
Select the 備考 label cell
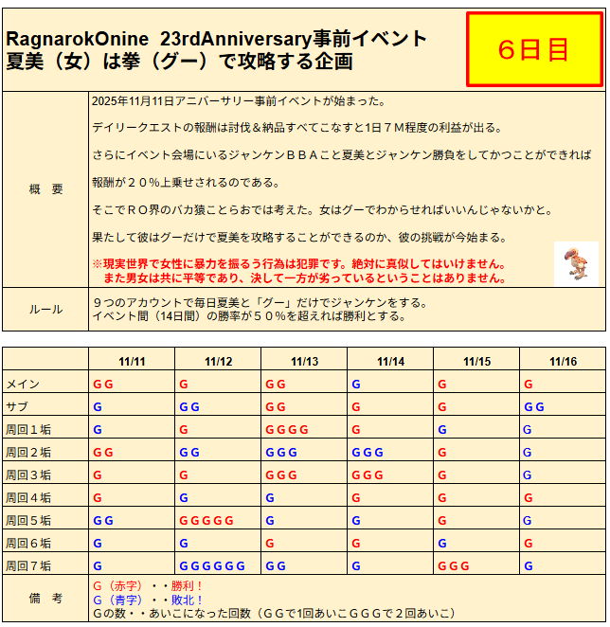click(x=45, y=600)
